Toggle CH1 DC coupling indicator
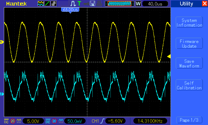 click(6, 121)
